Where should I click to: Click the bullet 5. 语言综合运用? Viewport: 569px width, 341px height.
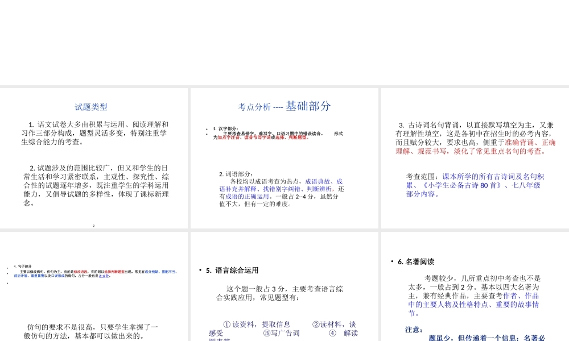tap(233, 271)
